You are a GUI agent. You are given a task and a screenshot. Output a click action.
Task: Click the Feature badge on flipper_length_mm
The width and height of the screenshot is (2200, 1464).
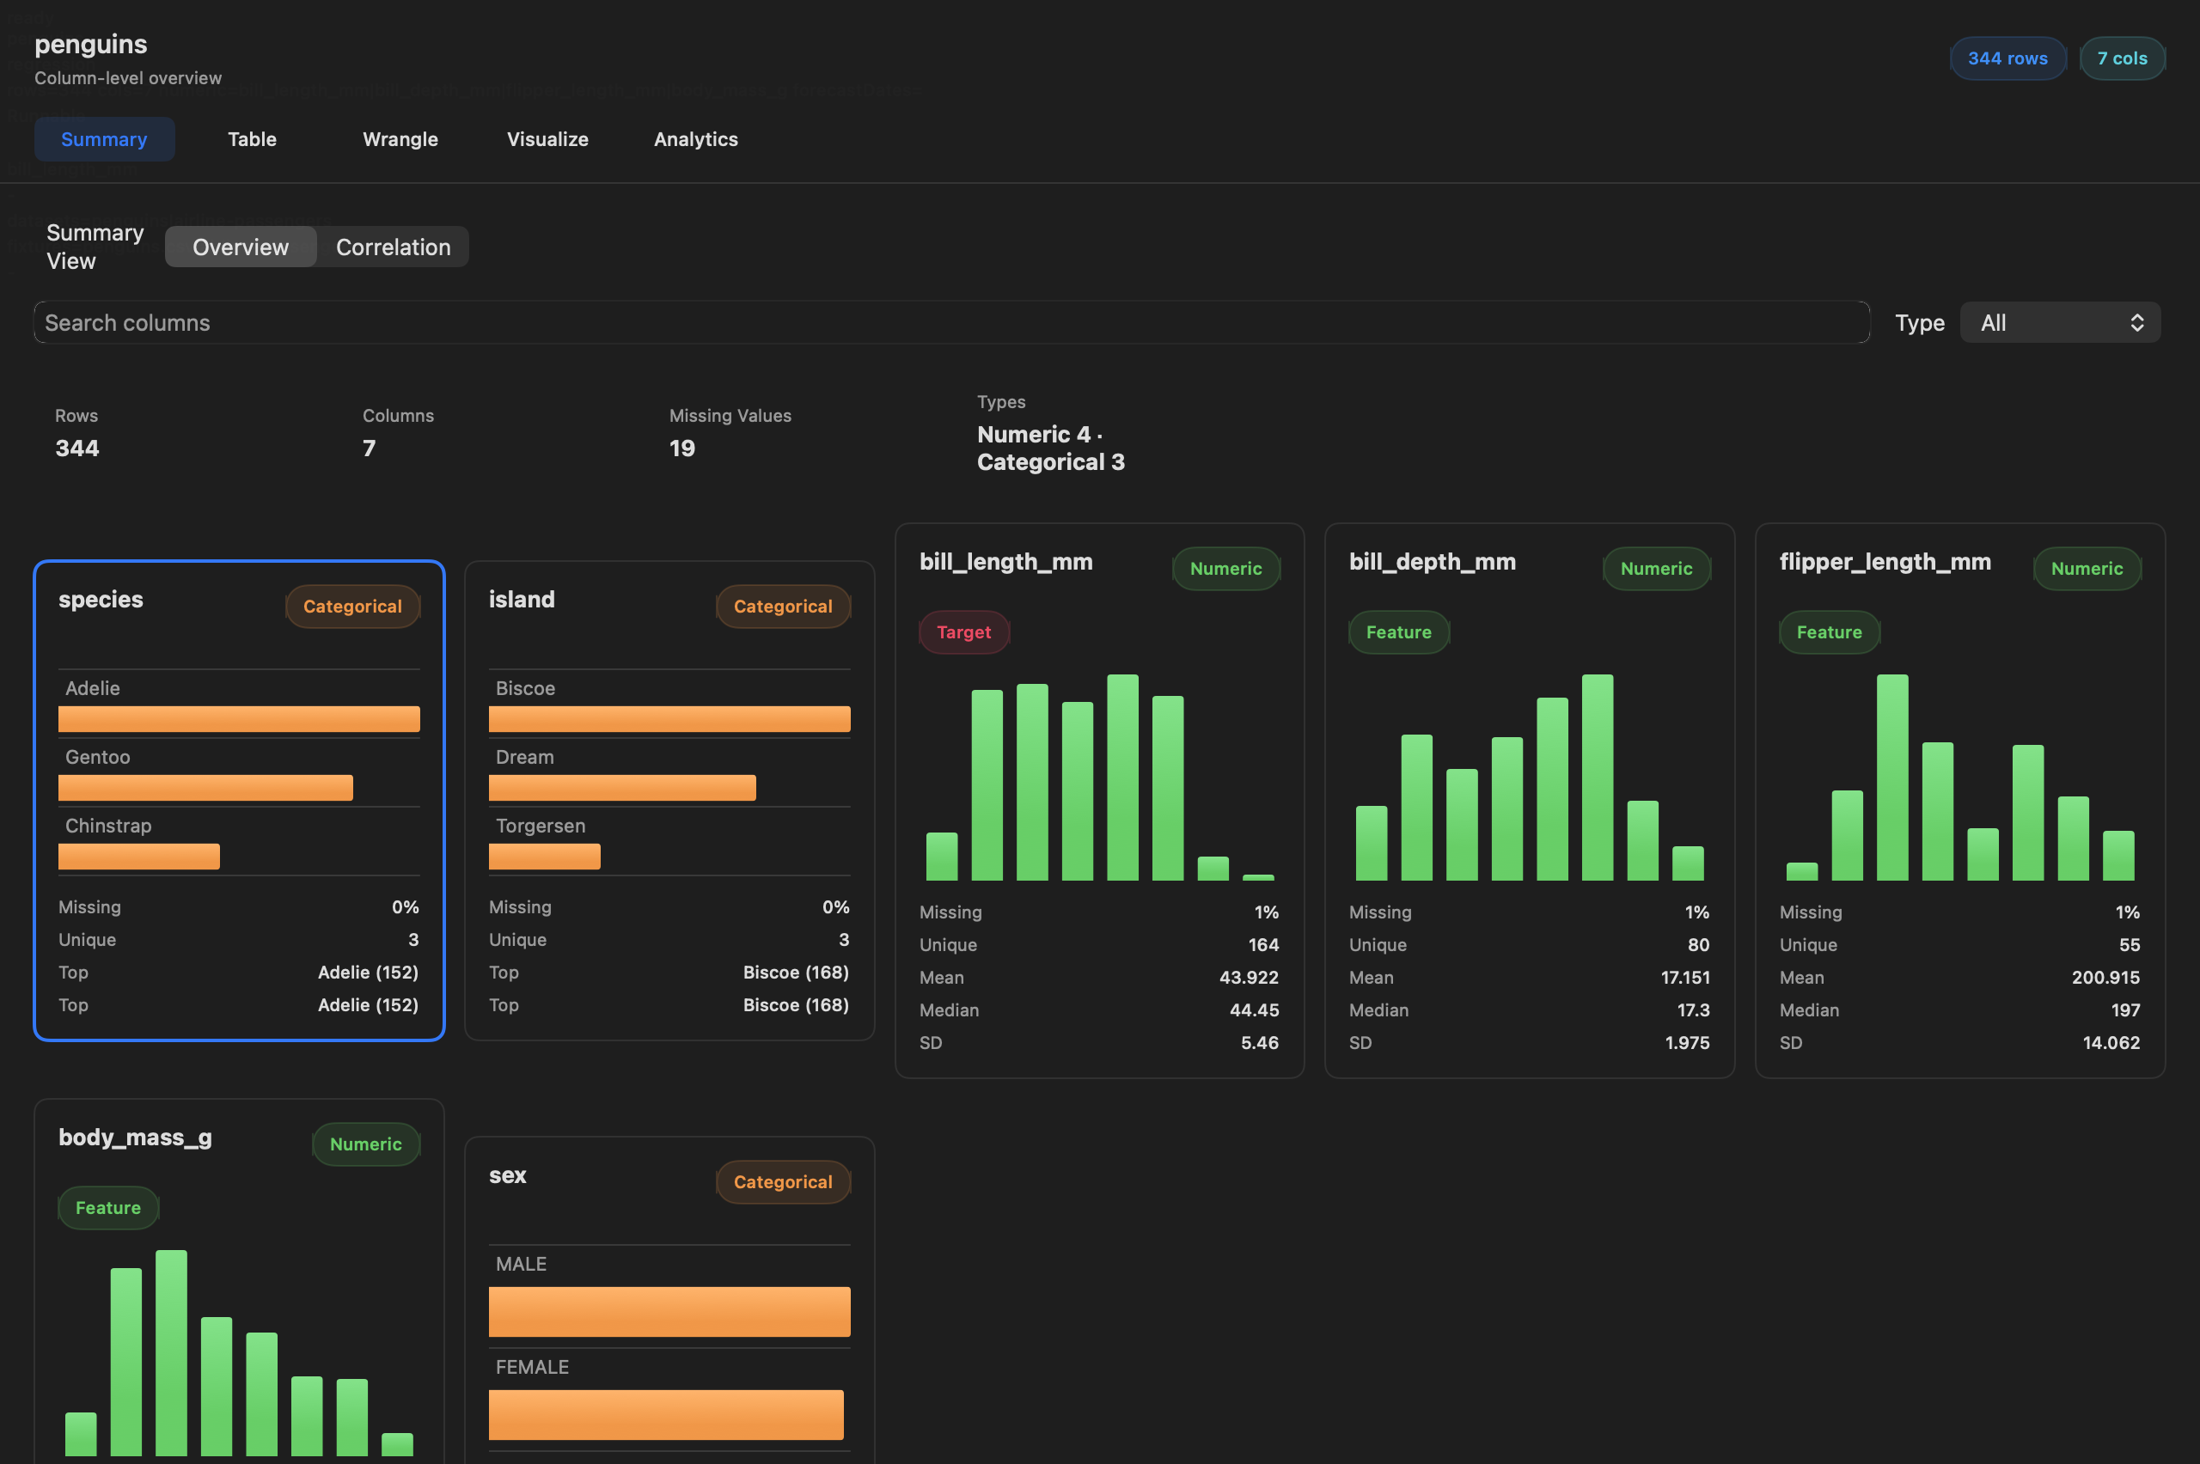pos(1829,632)
